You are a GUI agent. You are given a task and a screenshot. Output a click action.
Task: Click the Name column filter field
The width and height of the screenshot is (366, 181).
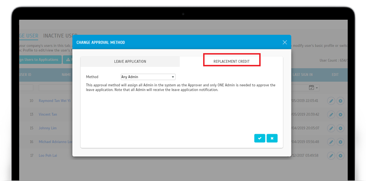[x=55, y=88]
